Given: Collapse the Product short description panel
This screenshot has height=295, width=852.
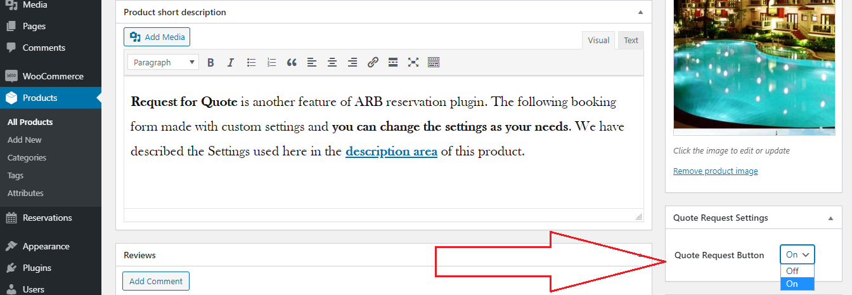Looking at the screenshot, I should coord(640,12).
